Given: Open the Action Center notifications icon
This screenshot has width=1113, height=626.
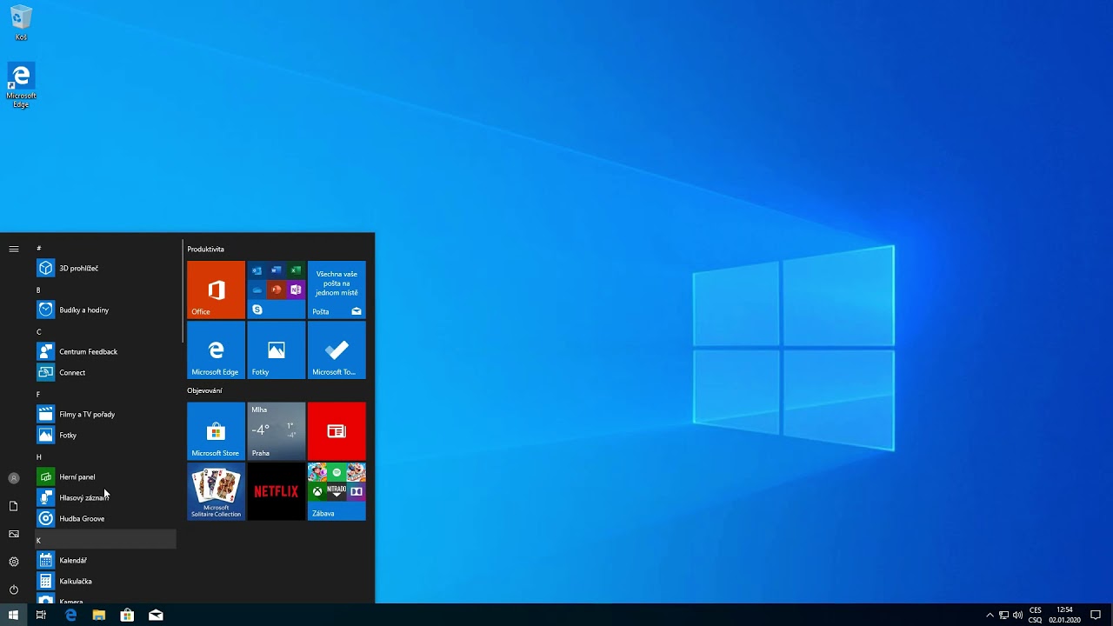Looking at the screenshot, I should [1096, 615].
